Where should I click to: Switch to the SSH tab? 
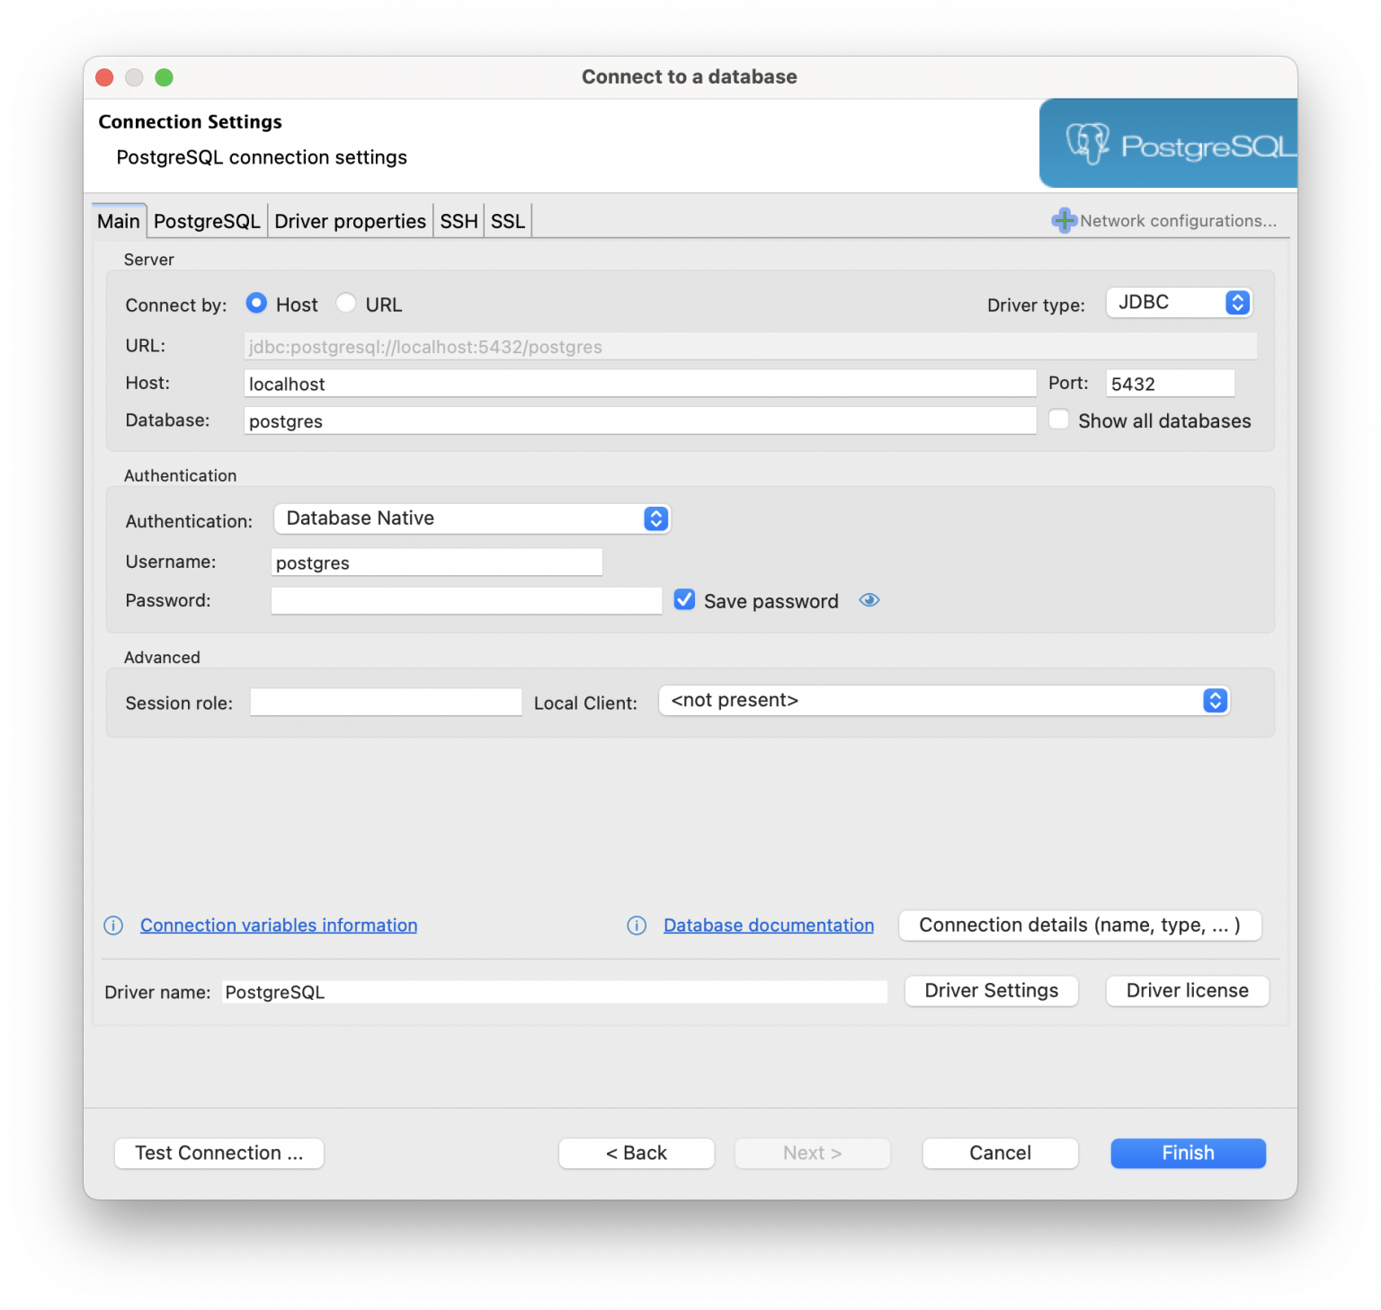[x=459, y=220]
